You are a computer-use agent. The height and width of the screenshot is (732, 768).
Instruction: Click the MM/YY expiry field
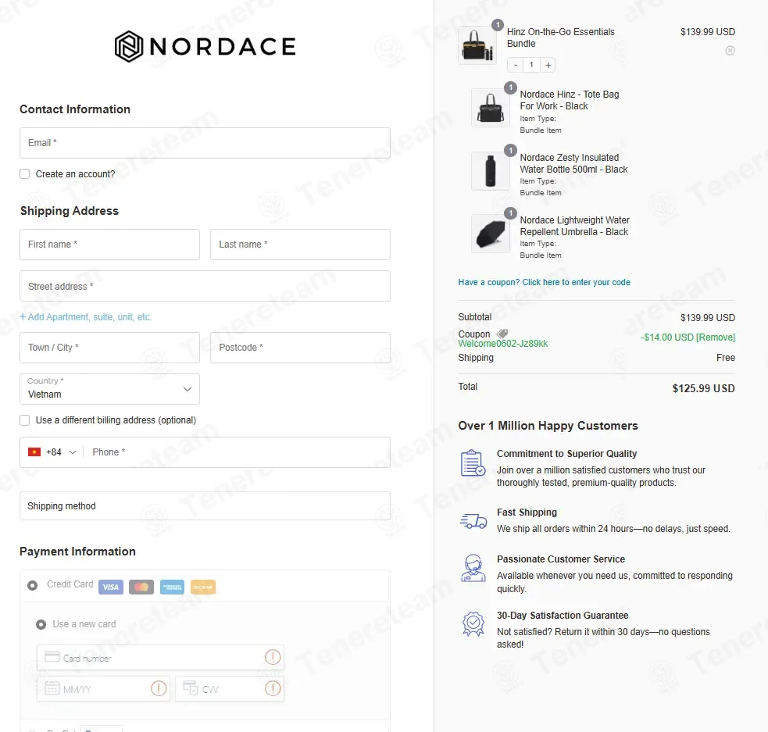point(103,688)
